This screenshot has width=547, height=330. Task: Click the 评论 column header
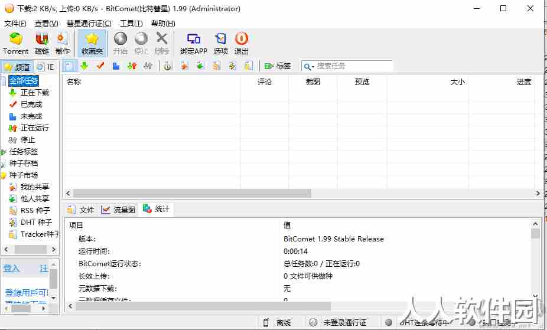265,82
